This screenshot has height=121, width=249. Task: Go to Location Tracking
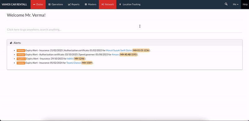coord(130,4)
